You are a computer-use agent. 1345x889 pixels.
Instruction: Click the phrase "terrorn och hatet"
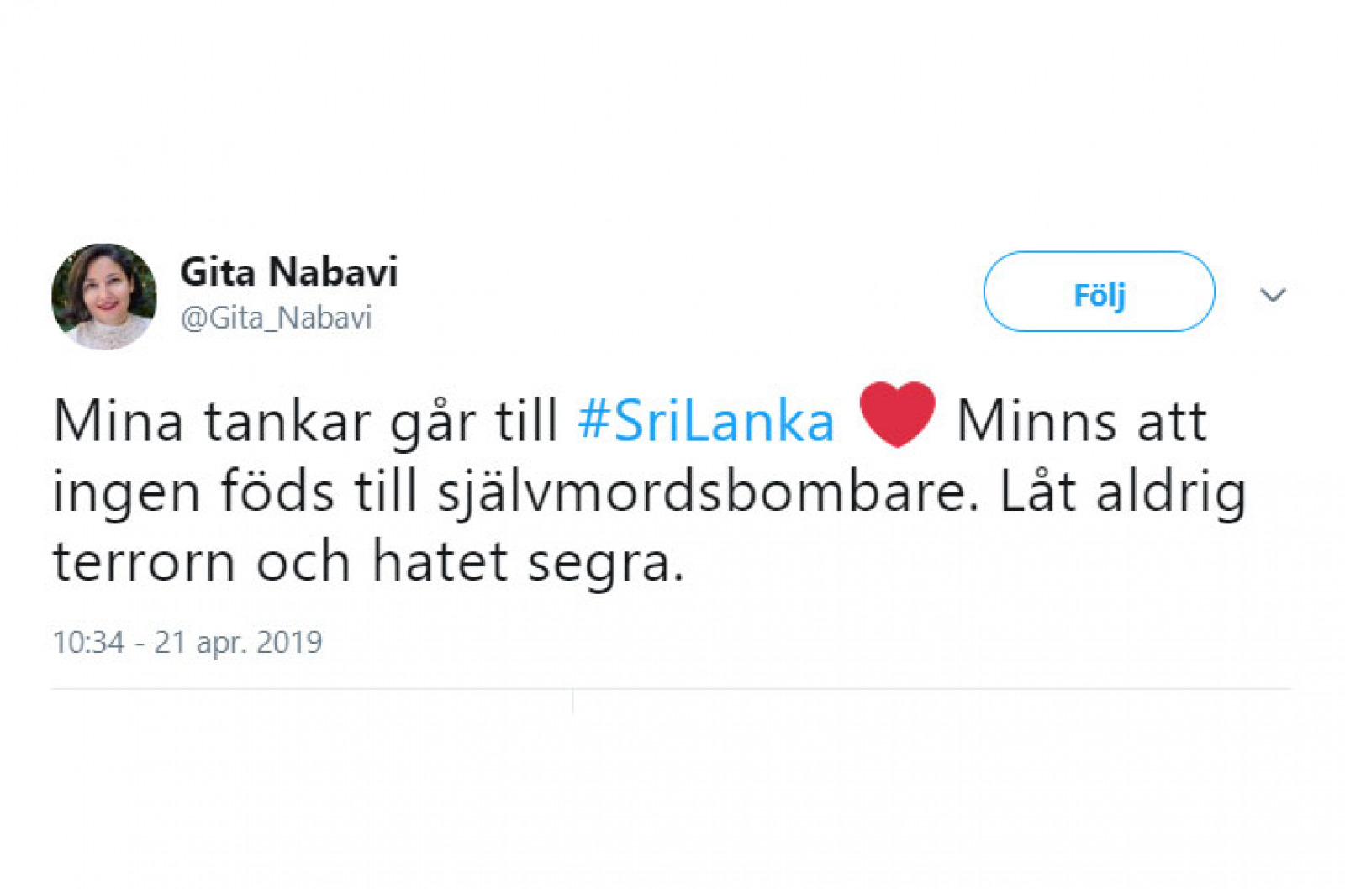(280, 561)
